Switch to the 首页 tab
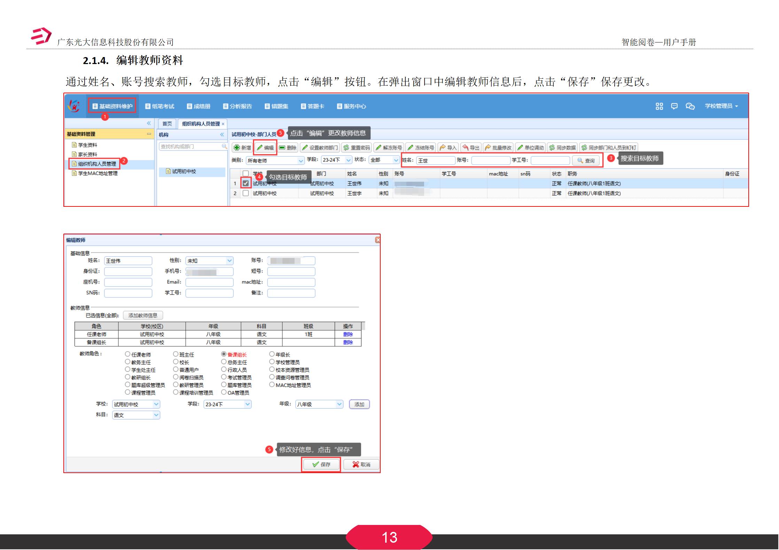The width and height of the screenshot is (779, 550). point(166,123)
